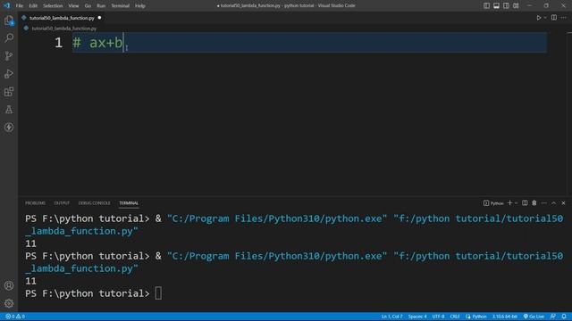
Task: Focus the terminal prompt cursor
Action: point(158,293)
